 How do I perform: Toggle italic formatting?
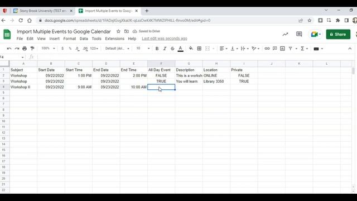(165, 49)
